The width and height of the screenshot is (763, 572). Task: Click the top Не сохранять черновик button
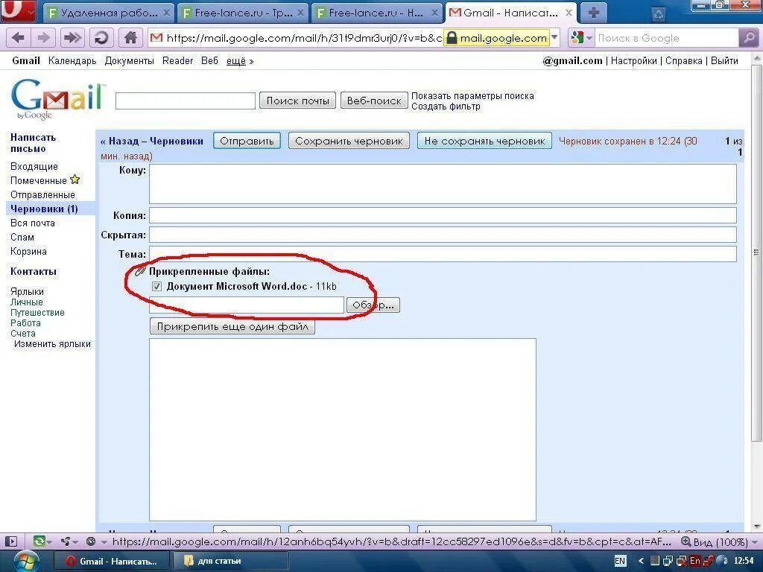tap(484, 141)
